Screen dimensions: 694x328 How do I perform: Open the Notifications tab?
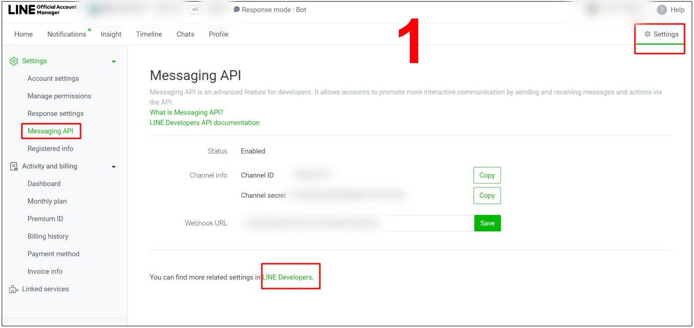[66, 34]
